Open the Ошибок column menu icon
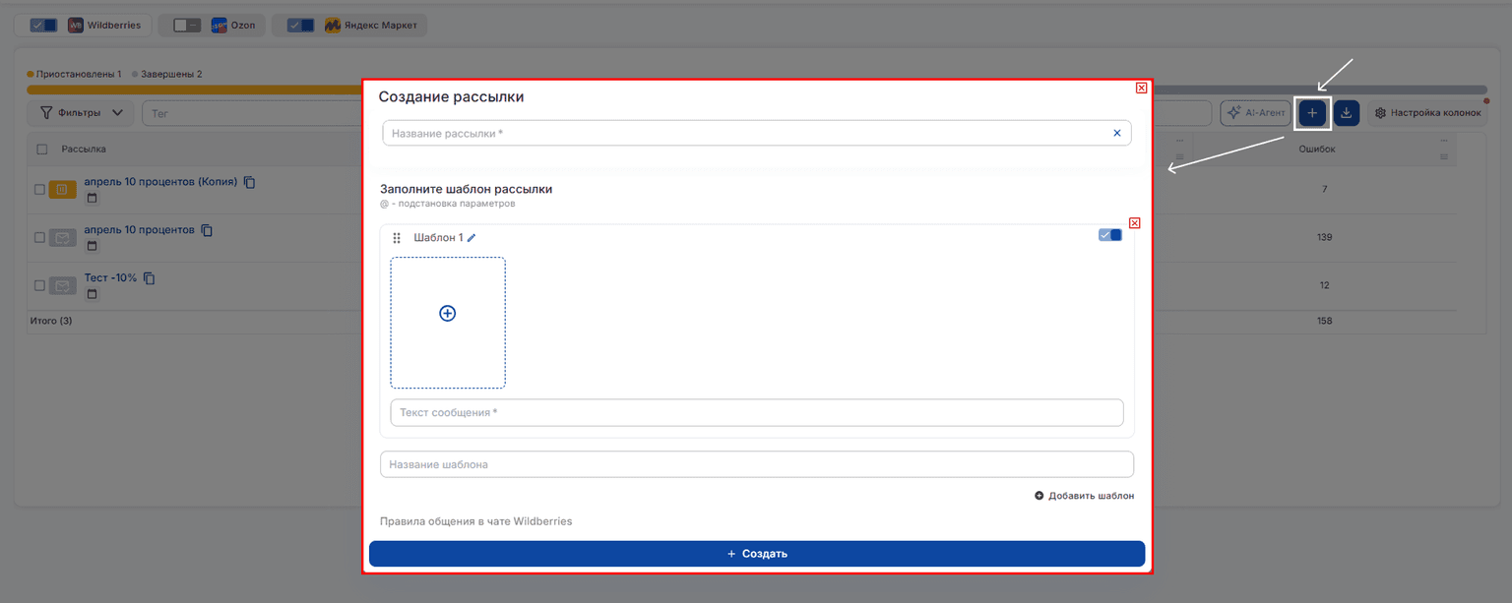Viewport: 1512px width, 603px height. coord(1444,156)
